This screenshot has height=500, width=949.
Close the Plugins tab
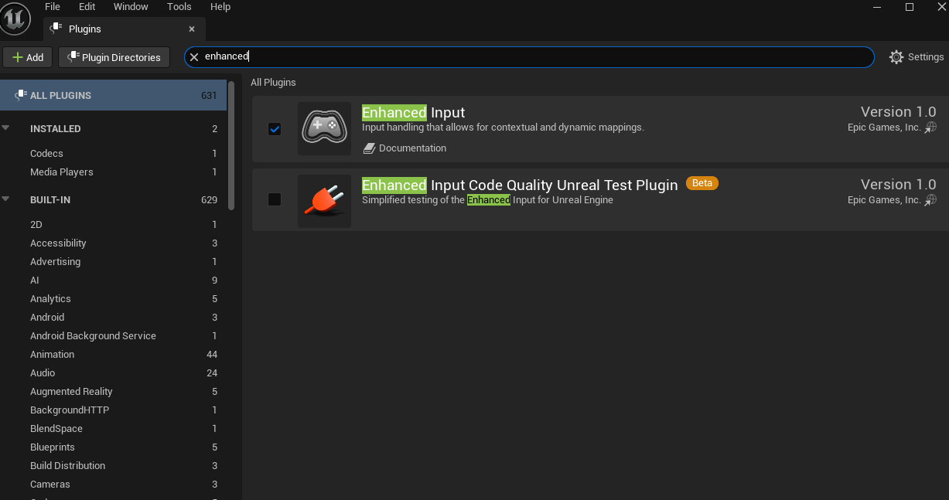tap(192, 29)
